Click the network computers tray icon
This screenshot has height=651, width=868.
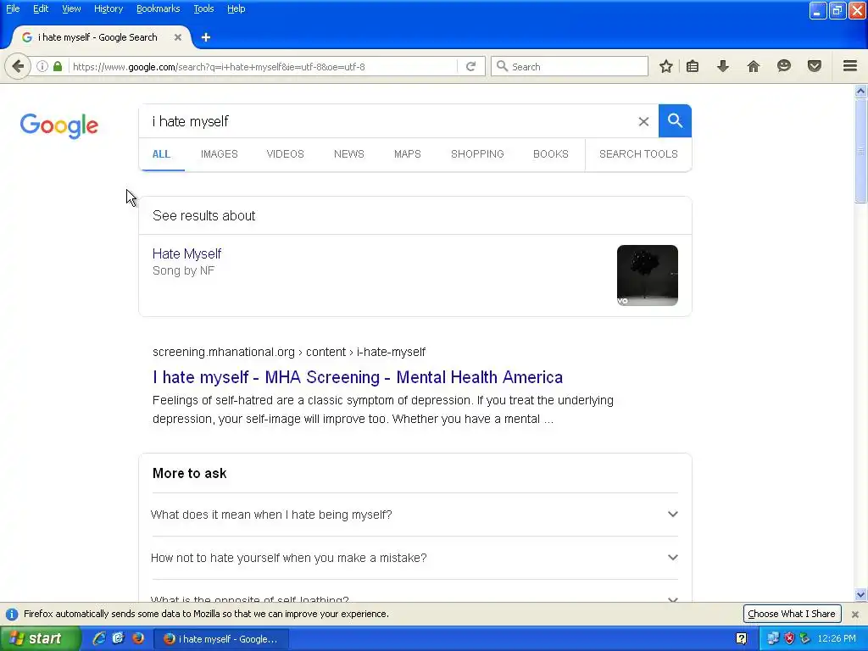(x=773, y=638)
